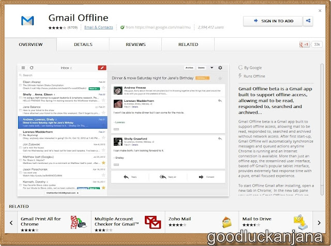This screenshot has width=331, height=246.
Task: Expand trimmed content in Lorenzo message
Action: (116, 129)
